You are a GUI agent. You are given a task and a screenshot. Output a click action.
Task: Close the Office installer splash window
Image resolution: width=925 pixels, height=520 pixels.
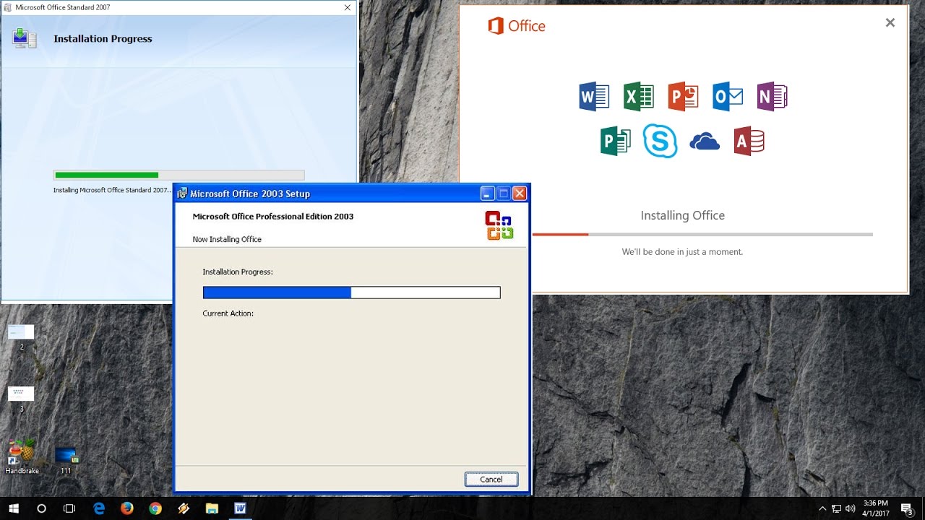pos(890,22)
